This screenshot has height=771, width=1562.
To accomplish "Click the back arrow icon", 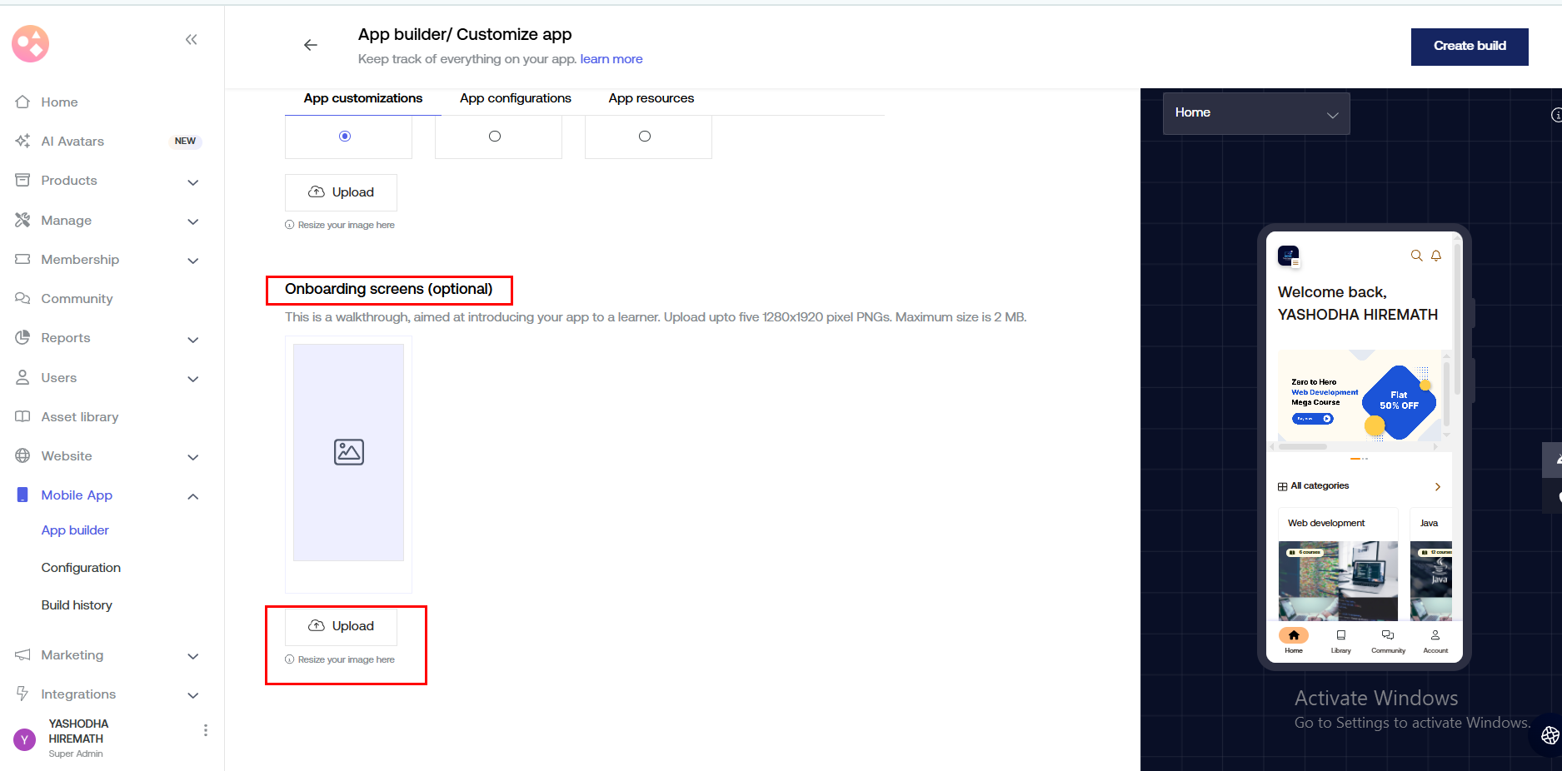I will click(311, 45).
